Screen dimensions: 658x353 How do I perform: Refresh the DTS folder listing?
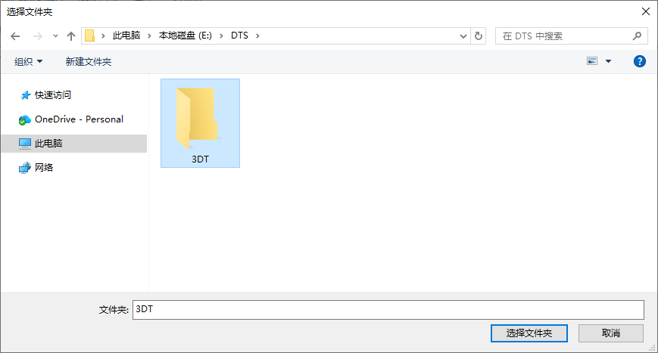point(479,36)
